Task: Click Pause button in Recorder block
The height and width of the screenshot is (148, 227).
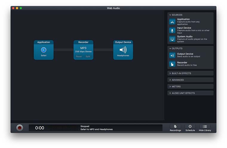Action: (x=79, y=57)
